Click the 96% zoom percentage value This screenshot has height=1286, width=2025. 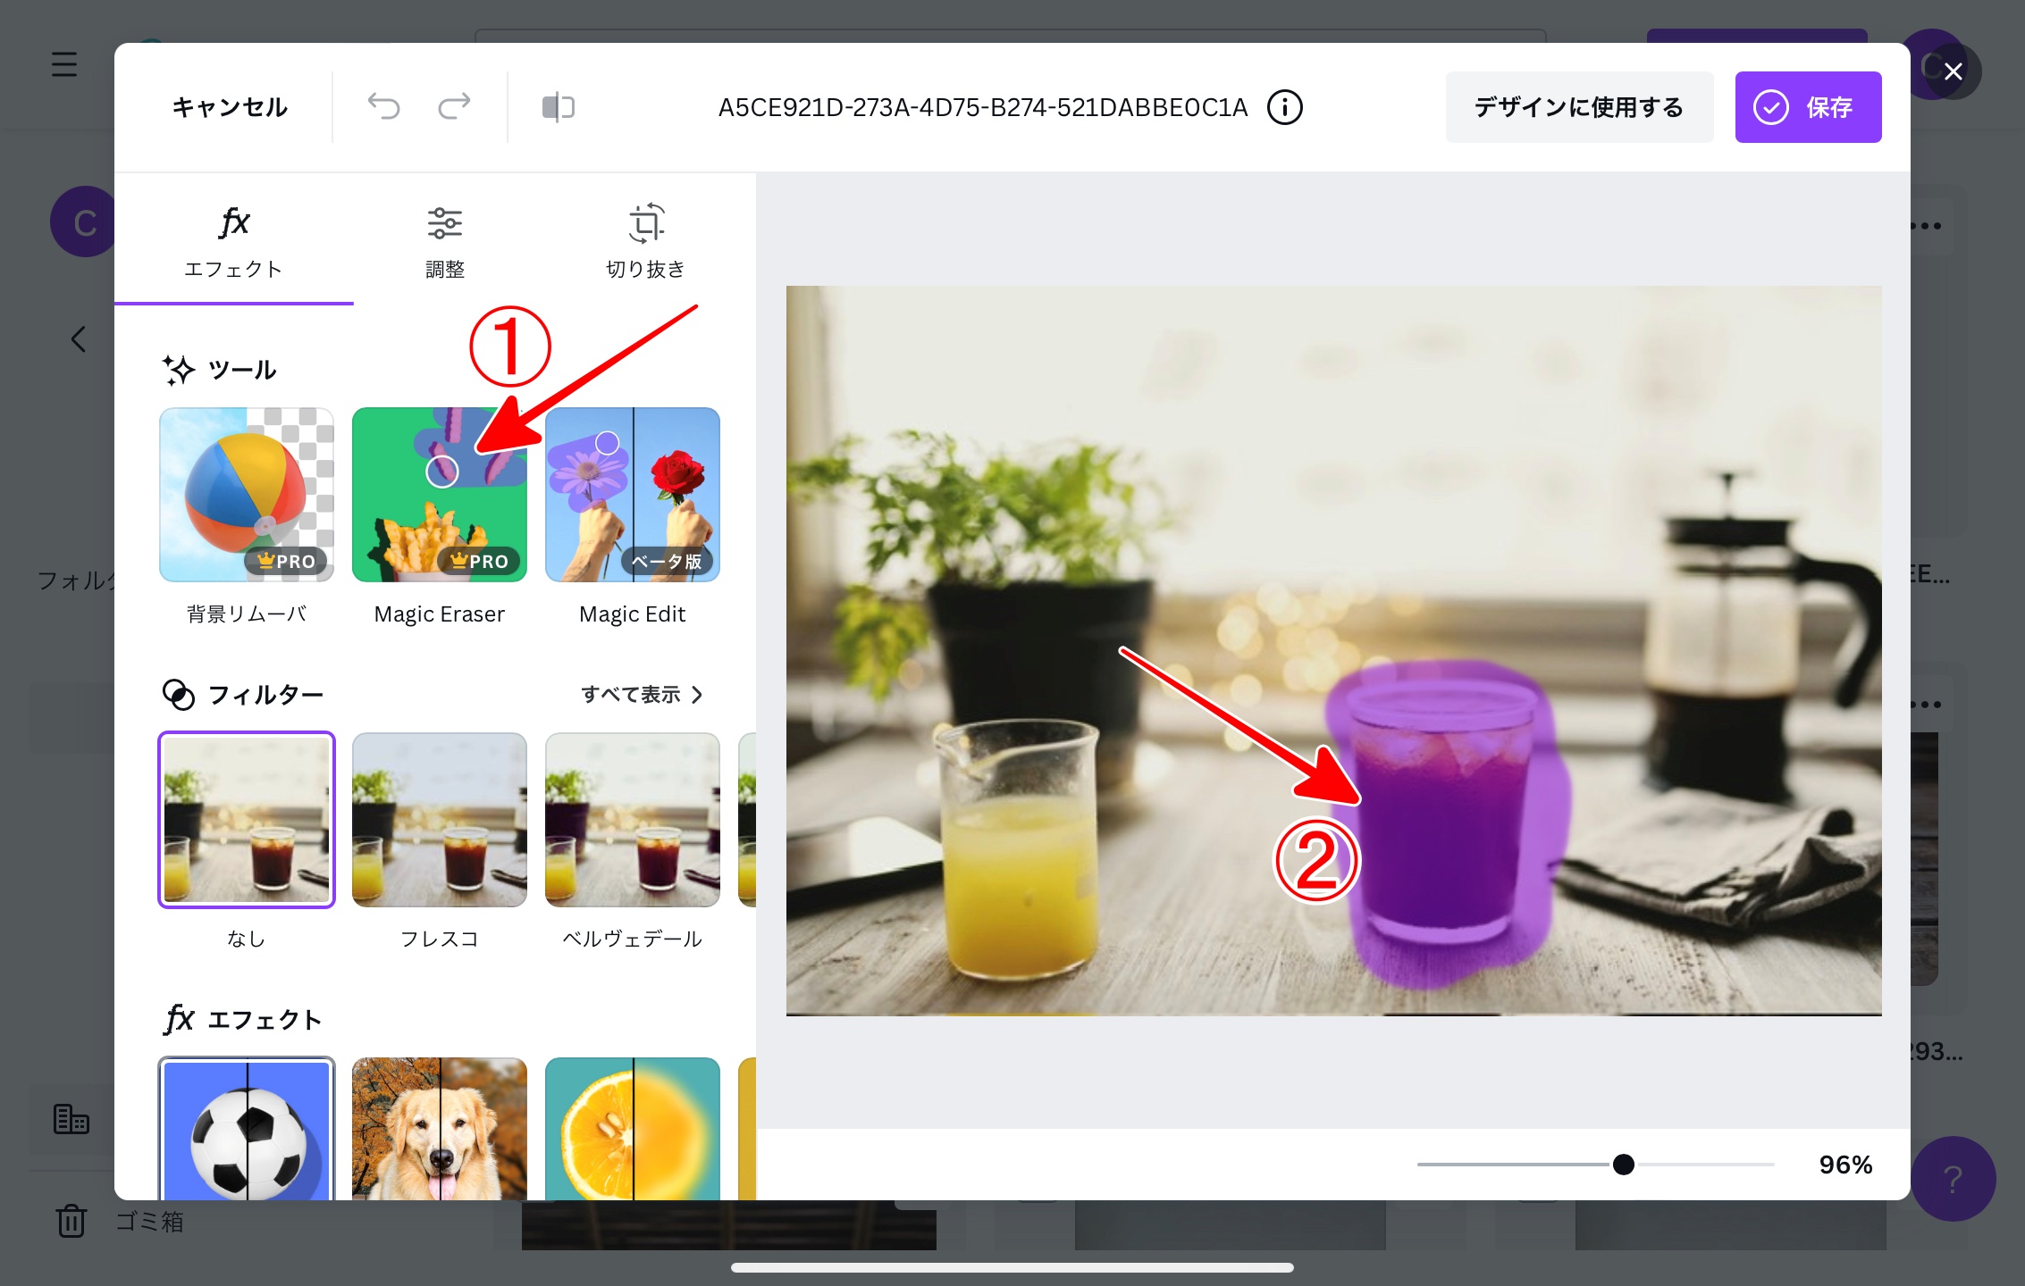[1845, 1165]
